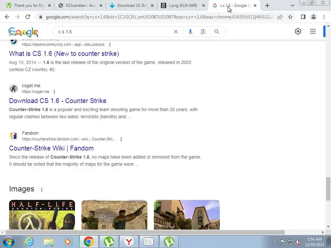Open more options for csget.me result
Screen dimensions: 331x248
(x=54, y=92)
